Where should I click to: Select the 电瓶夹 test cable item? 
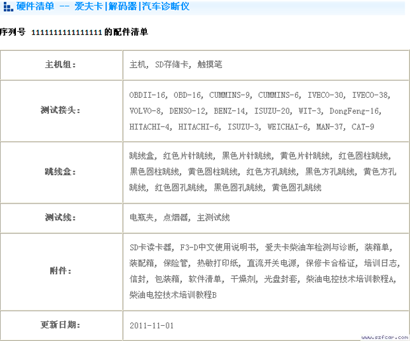point(142,217)
